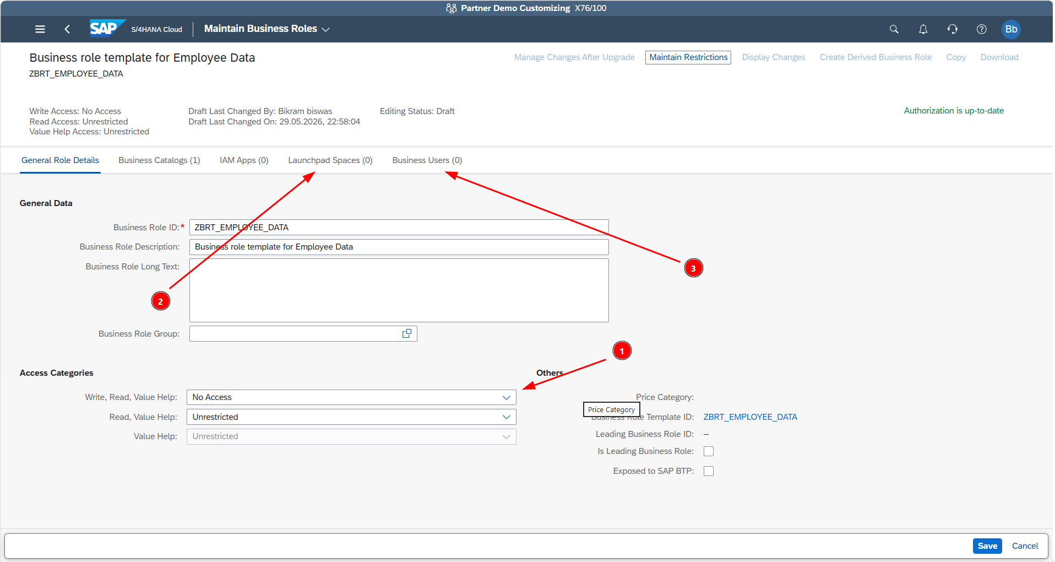Viewport: 1055px width, 562px height.
Task: Open notifications bell icon
Action: click(923, 29)
